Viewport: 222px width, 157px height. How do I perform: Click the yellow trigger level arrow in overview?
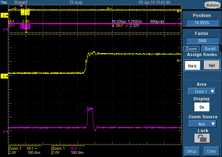pyautogui.click(x=179, y=11)
